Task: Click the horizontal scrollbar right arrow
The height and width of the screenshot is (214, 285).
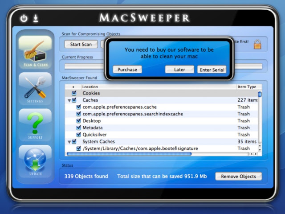Action: (256, 154)
